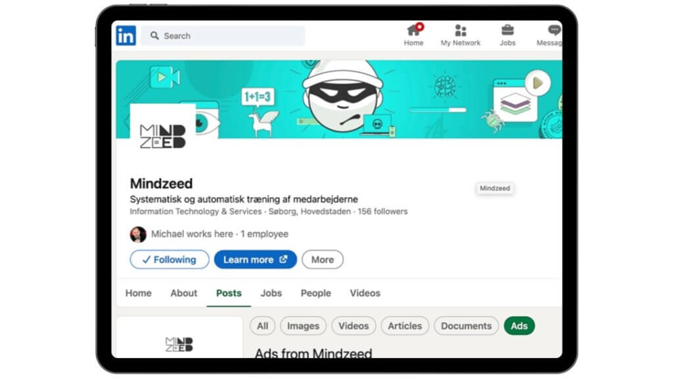
Task: Switch to the Home tab
Action: [138, 293]
